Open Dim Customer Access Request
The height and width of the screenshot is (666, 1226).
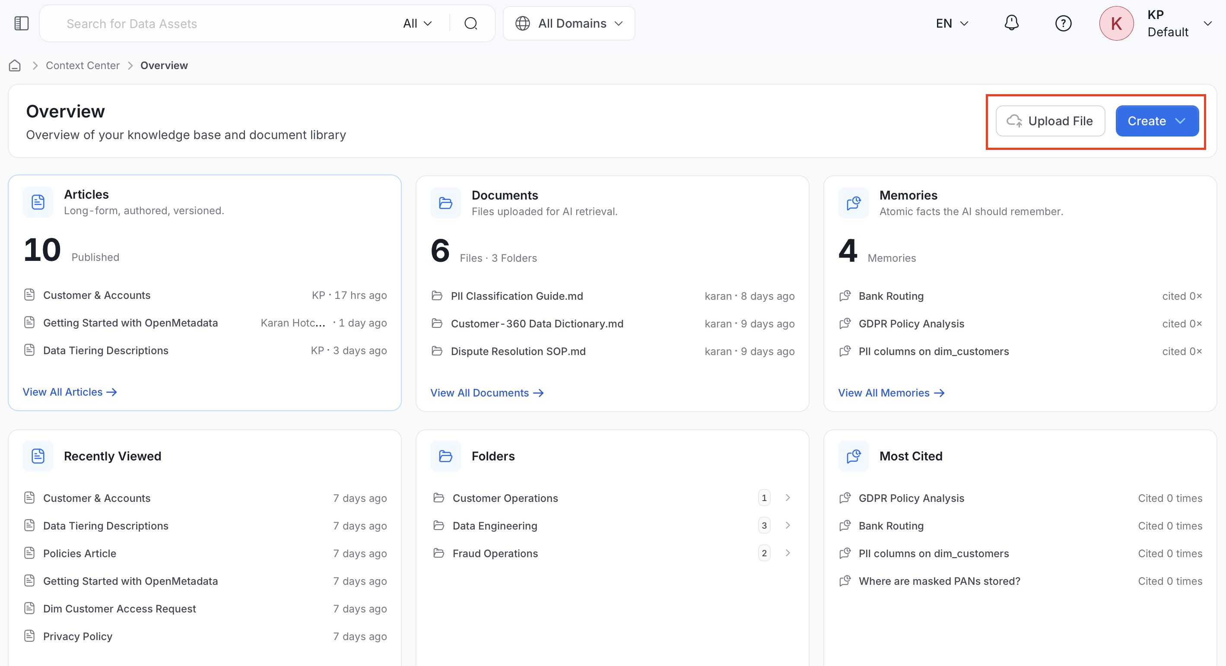(120, 609)
